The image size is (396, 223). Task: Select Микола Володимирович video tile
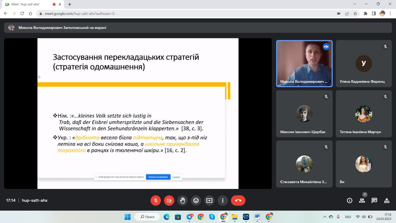click(304, 63)
